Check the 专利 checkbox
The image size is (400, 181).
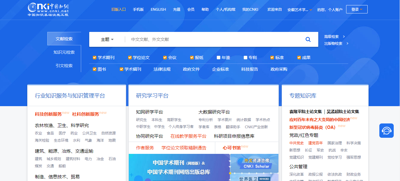point(246,58)
